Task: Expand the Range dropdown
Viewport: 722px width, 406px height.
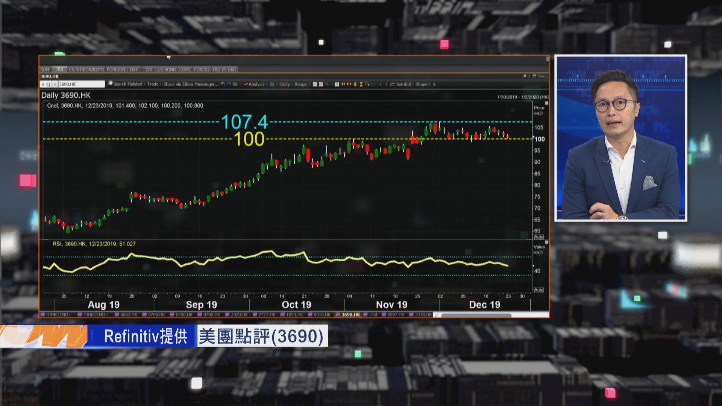Action: tap(301, 84)
